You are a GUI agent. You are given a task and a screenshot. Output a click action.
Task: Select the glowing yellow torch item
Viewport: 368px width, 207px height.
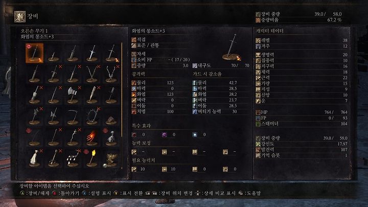point(92,158)
